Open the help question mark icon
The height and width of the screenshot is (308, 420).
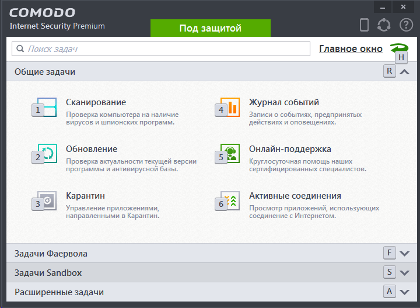coord(406,25)
